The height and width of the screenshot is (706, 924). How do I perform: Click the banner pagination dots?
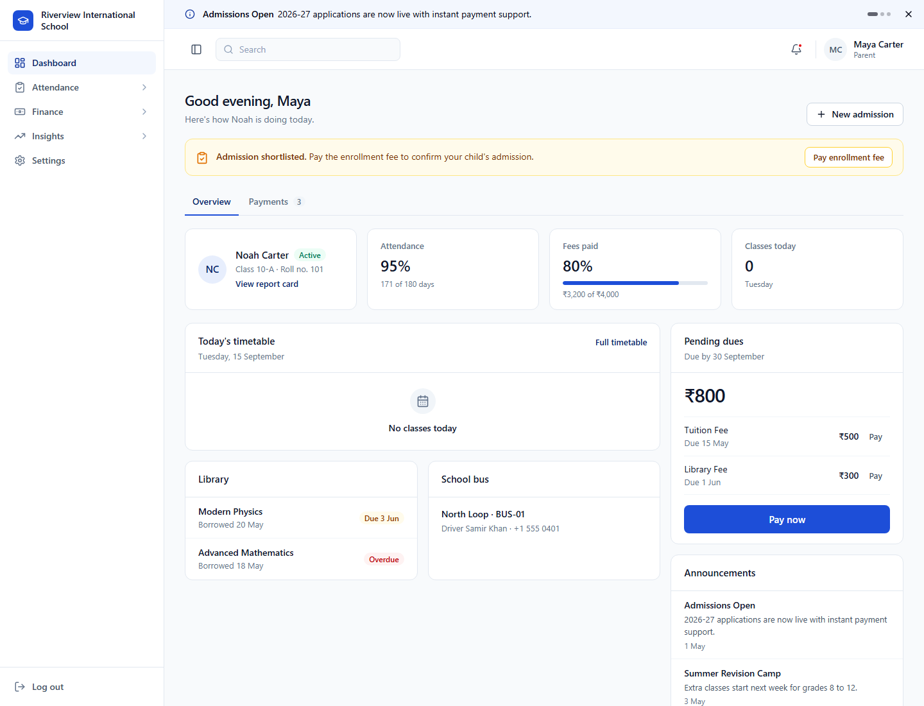pos(879,14)
